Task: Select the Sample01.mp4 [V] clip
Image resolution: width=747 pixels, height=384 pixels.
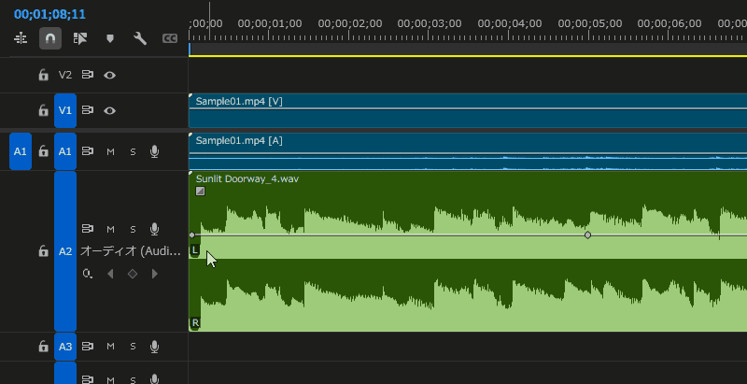Action: (468, 110)
